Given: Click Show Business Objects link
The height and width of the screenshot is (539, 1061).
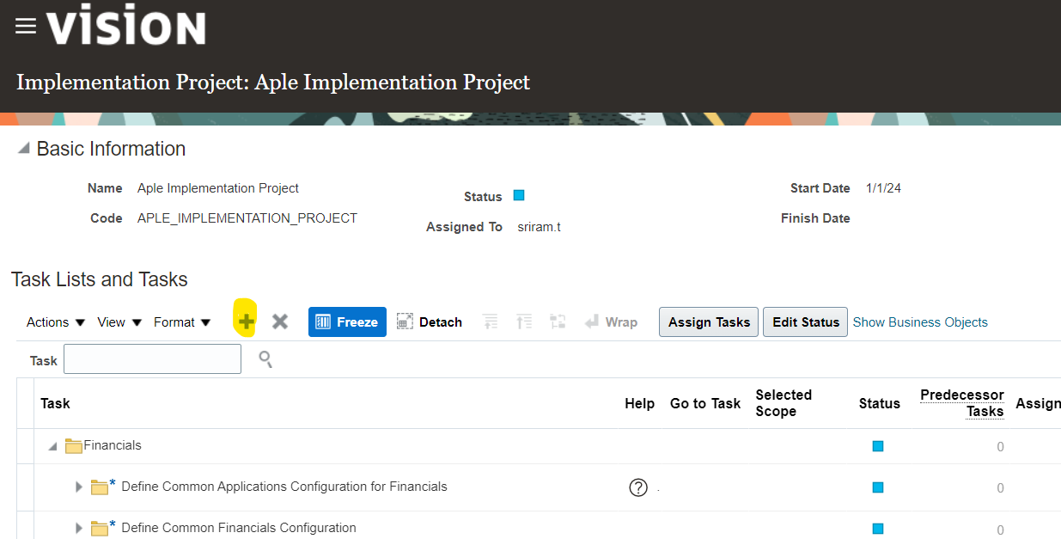Looking at the screenshot, I should pyautogui.click(x=919, y=322).
